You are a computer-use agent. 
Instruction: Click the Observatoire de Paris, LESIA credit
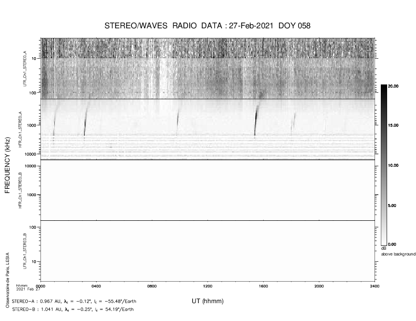pyautogui.click(x=7, y=280)
